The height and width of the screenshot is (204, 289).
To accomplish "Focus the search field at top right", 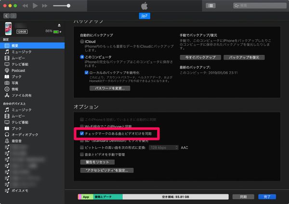I will pyautogui.click(x=260, y=6).
